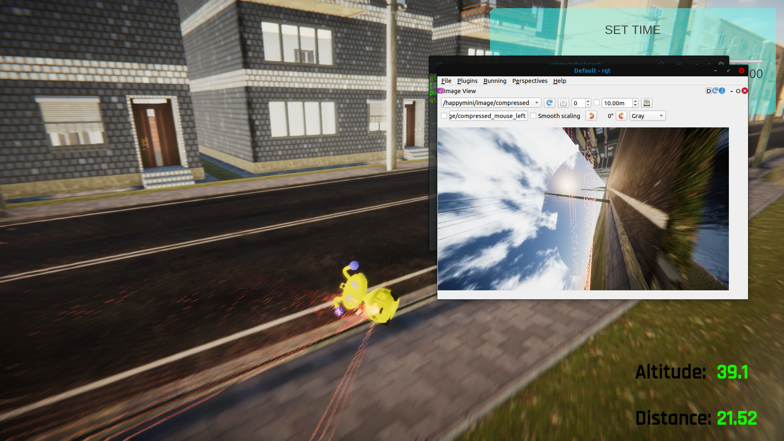784x441 pixels.
Task: Click the zoom 1:1 icon
Action: [563, 103]
